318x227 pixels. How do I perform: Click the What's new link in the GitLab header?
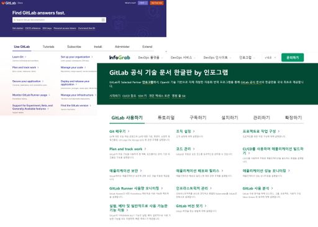(130, 3)
